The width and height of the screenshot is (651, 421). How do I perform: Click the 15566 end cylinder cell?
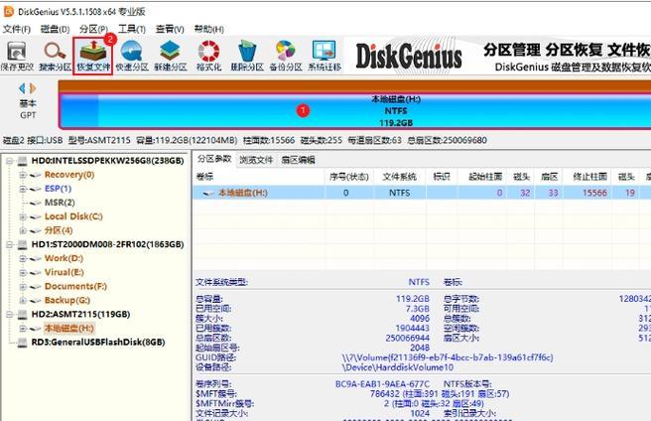click(x=594, y=193)
